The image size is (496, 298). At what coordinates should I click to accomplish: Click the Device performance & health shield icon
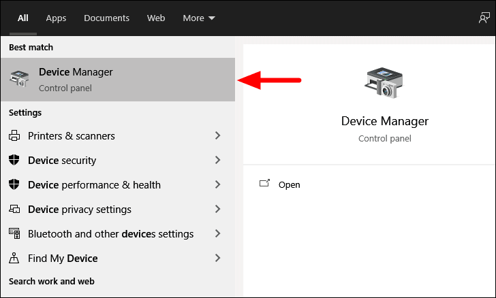pos(14,184)
